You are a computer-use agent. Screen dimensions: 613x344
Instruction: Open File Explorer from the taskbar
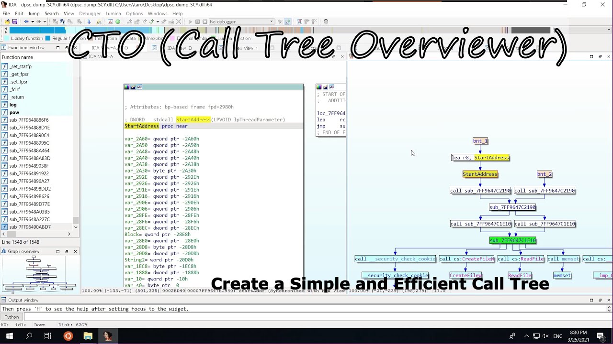[88, 336]
